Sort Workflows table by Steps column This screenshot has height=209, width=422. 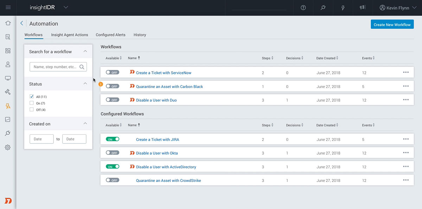point(268,58)
